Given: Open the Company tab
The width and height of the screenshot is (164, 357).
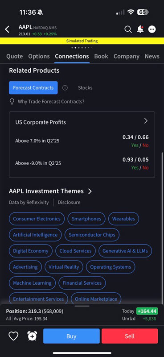Looking at the screenshot, I should coord(127,56).
